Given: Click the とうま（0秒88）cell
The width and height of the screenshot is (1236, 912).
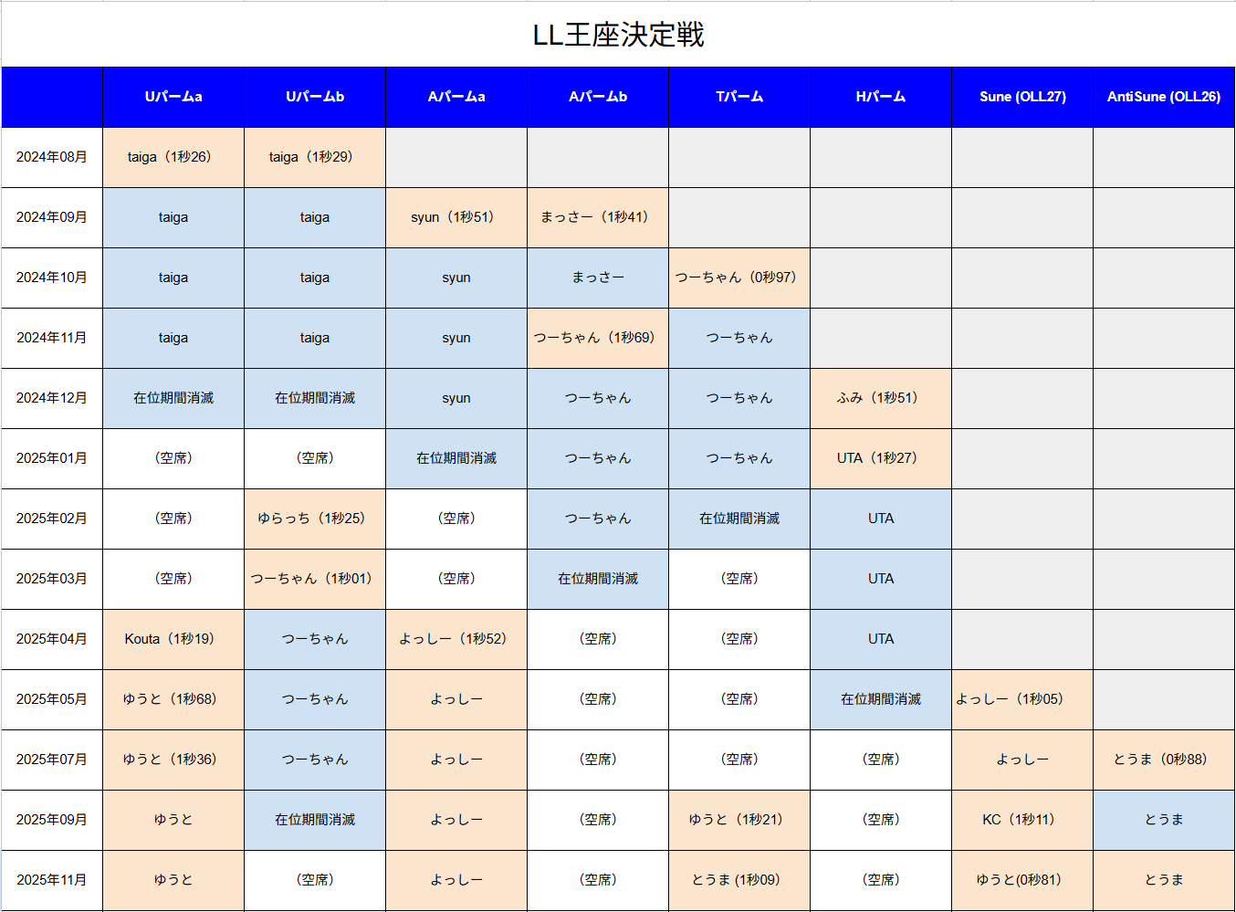Looking at the screenshot, I should coord(1164,760).
